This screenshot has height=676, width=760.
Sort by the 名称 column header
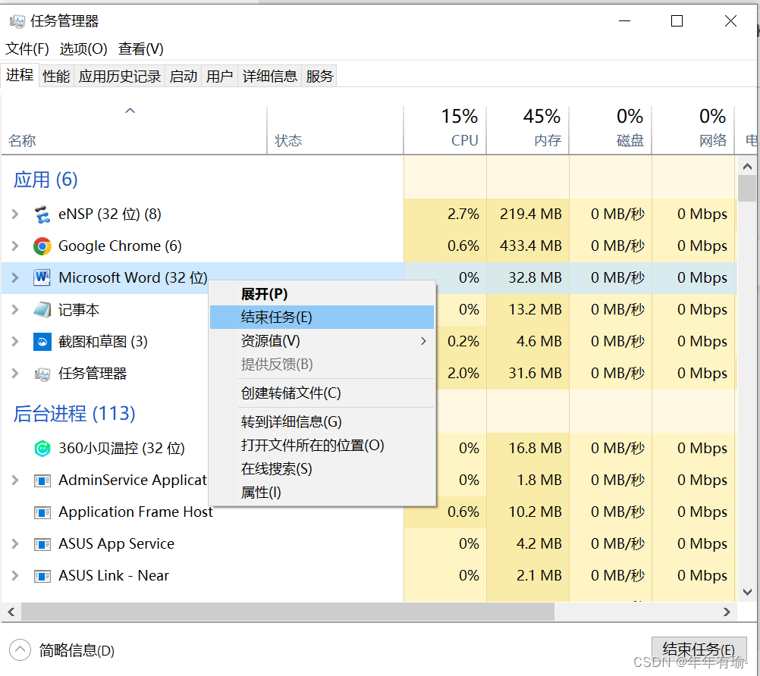(133, 130)
